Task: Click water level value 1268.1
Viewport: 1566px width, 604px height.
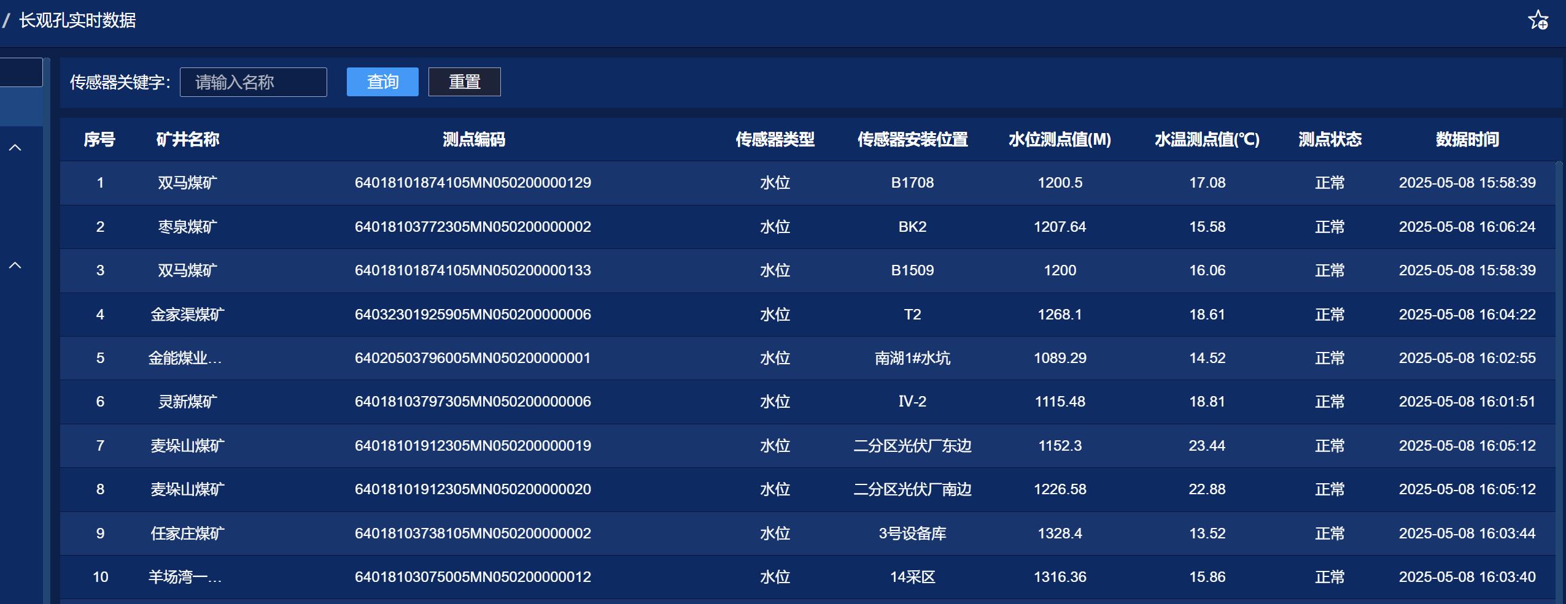Action: [x=1060, y=315]
